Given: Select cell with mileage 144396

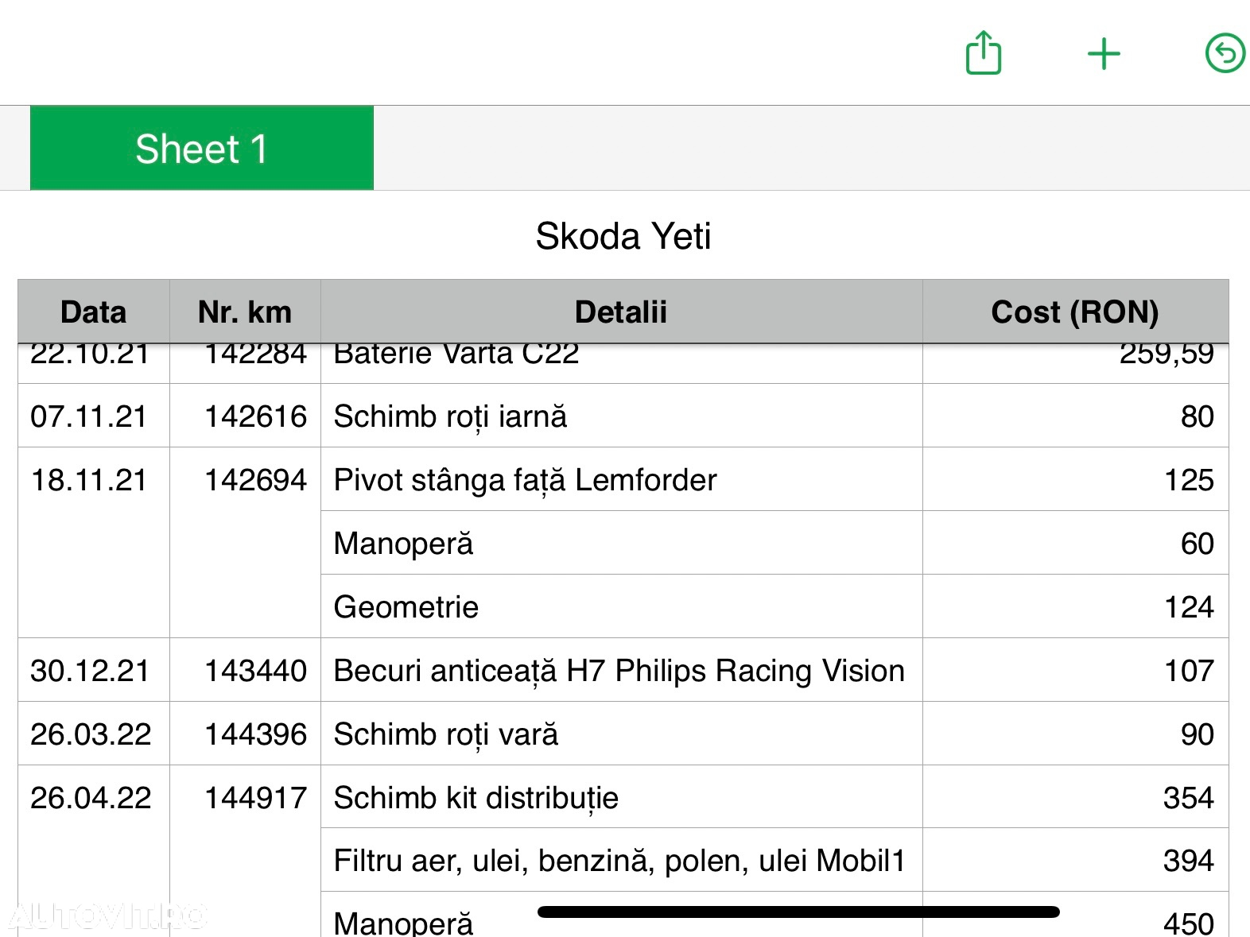Looking at the screenshot, I should click(x=245, y=734).
